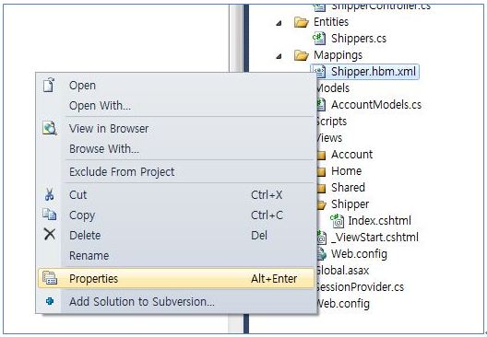The image size is (487, 337).
Task: Select Exclude From Project menu entry
Action: (x=122, y=172)
